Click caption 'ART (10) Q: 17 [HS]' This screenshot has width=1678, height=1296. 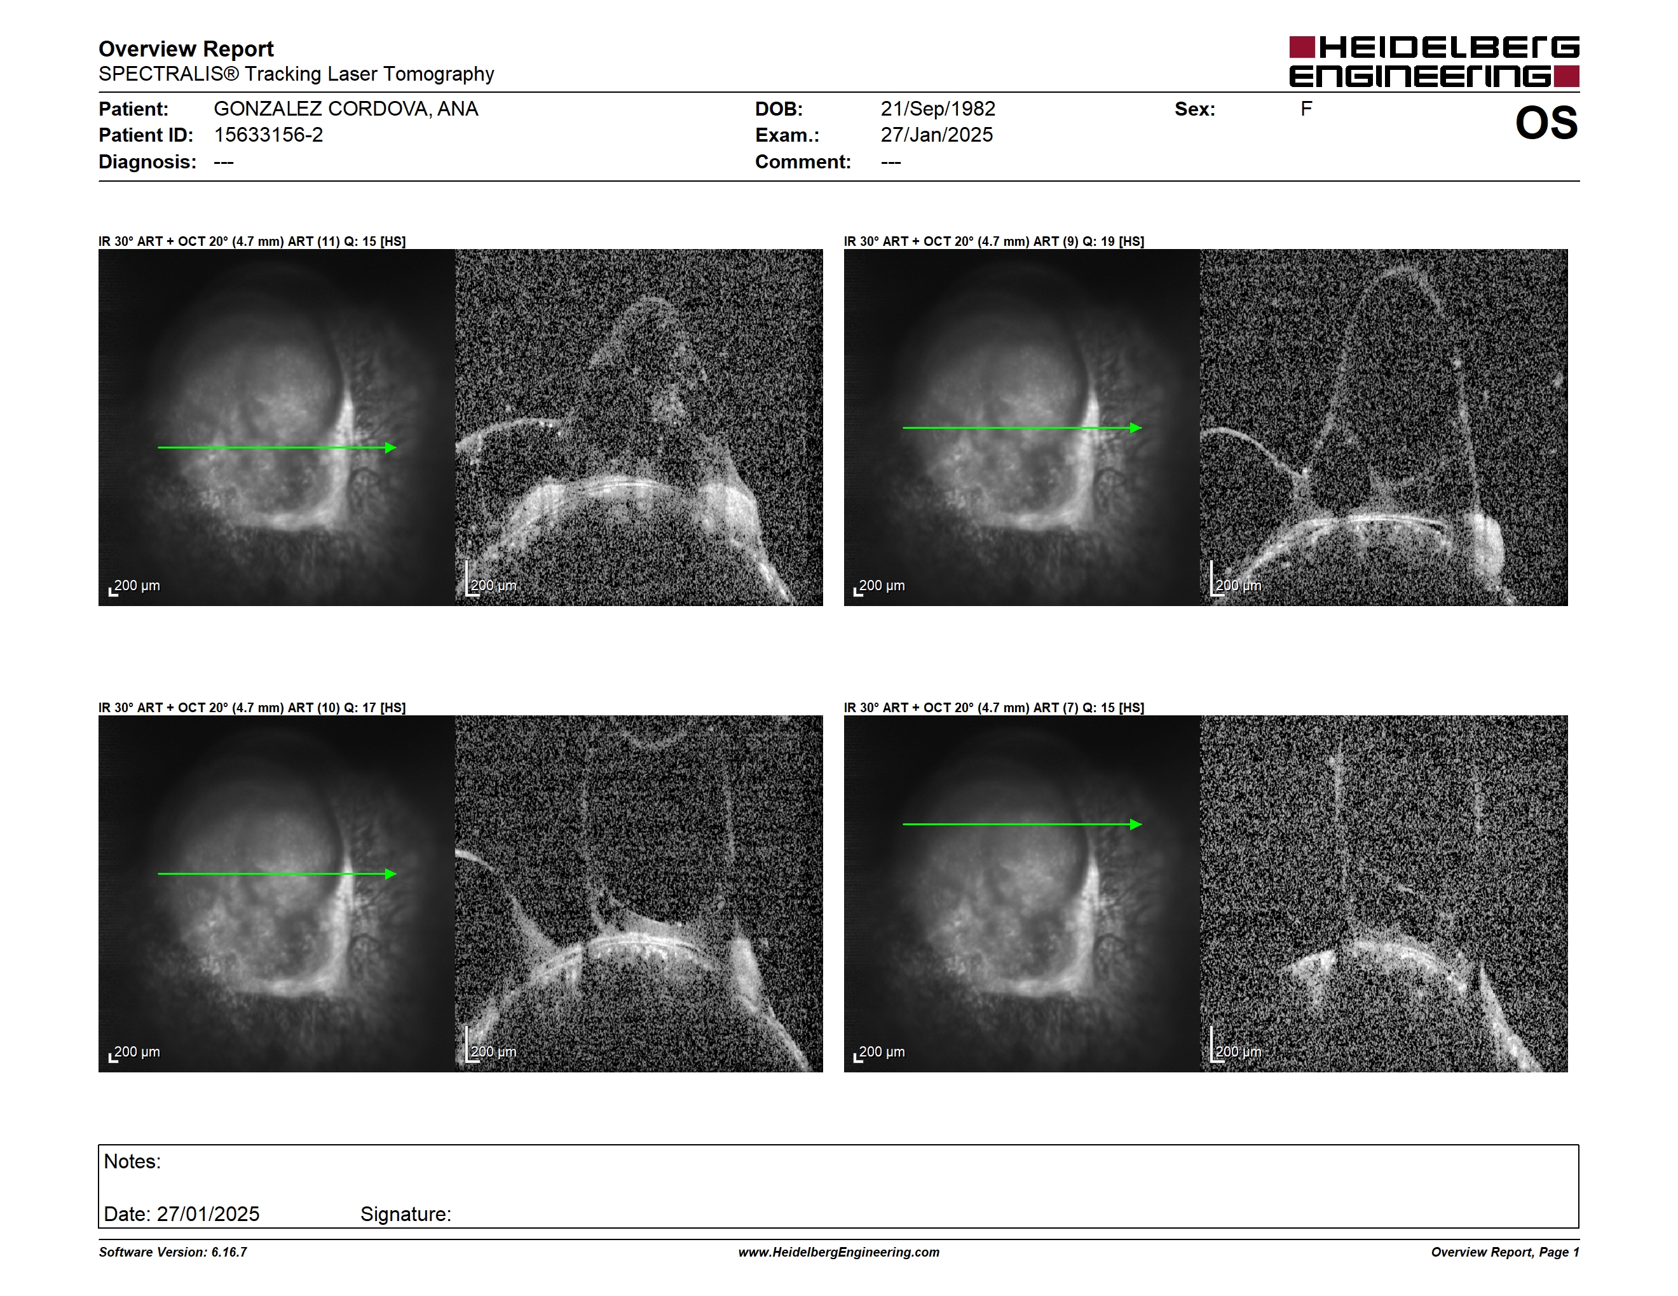coord(346,708)
